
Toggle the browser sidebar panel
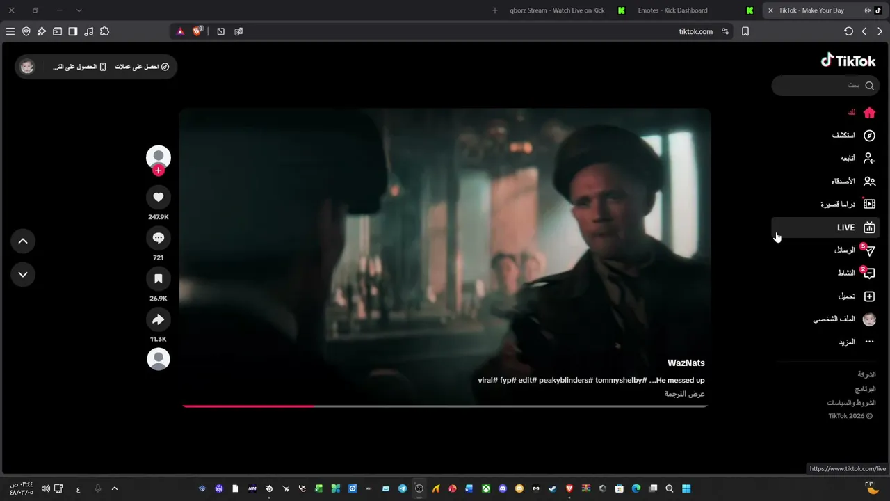pos(73,31)
